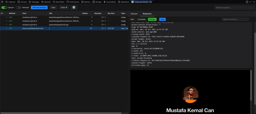Click the responsive design mode icon
The image size is (256, 114).
[247, 2]
